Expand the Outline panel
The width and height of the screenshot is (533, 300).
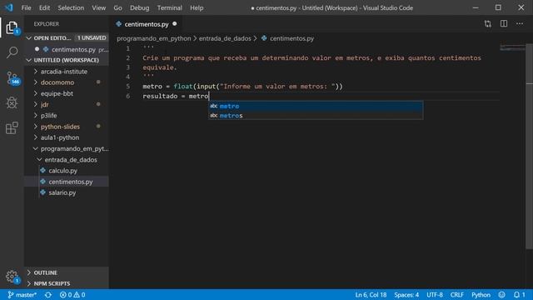[67, 272]
